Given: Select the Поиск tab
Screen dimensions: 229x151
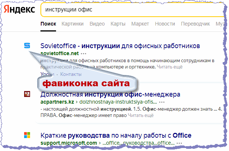Looking at the screenshot, I should [48, 24].
